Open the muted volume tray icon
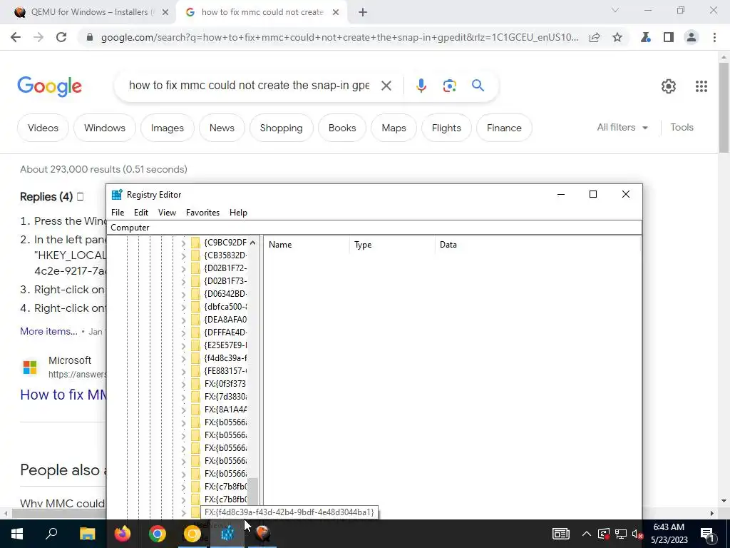 point(638,534)
